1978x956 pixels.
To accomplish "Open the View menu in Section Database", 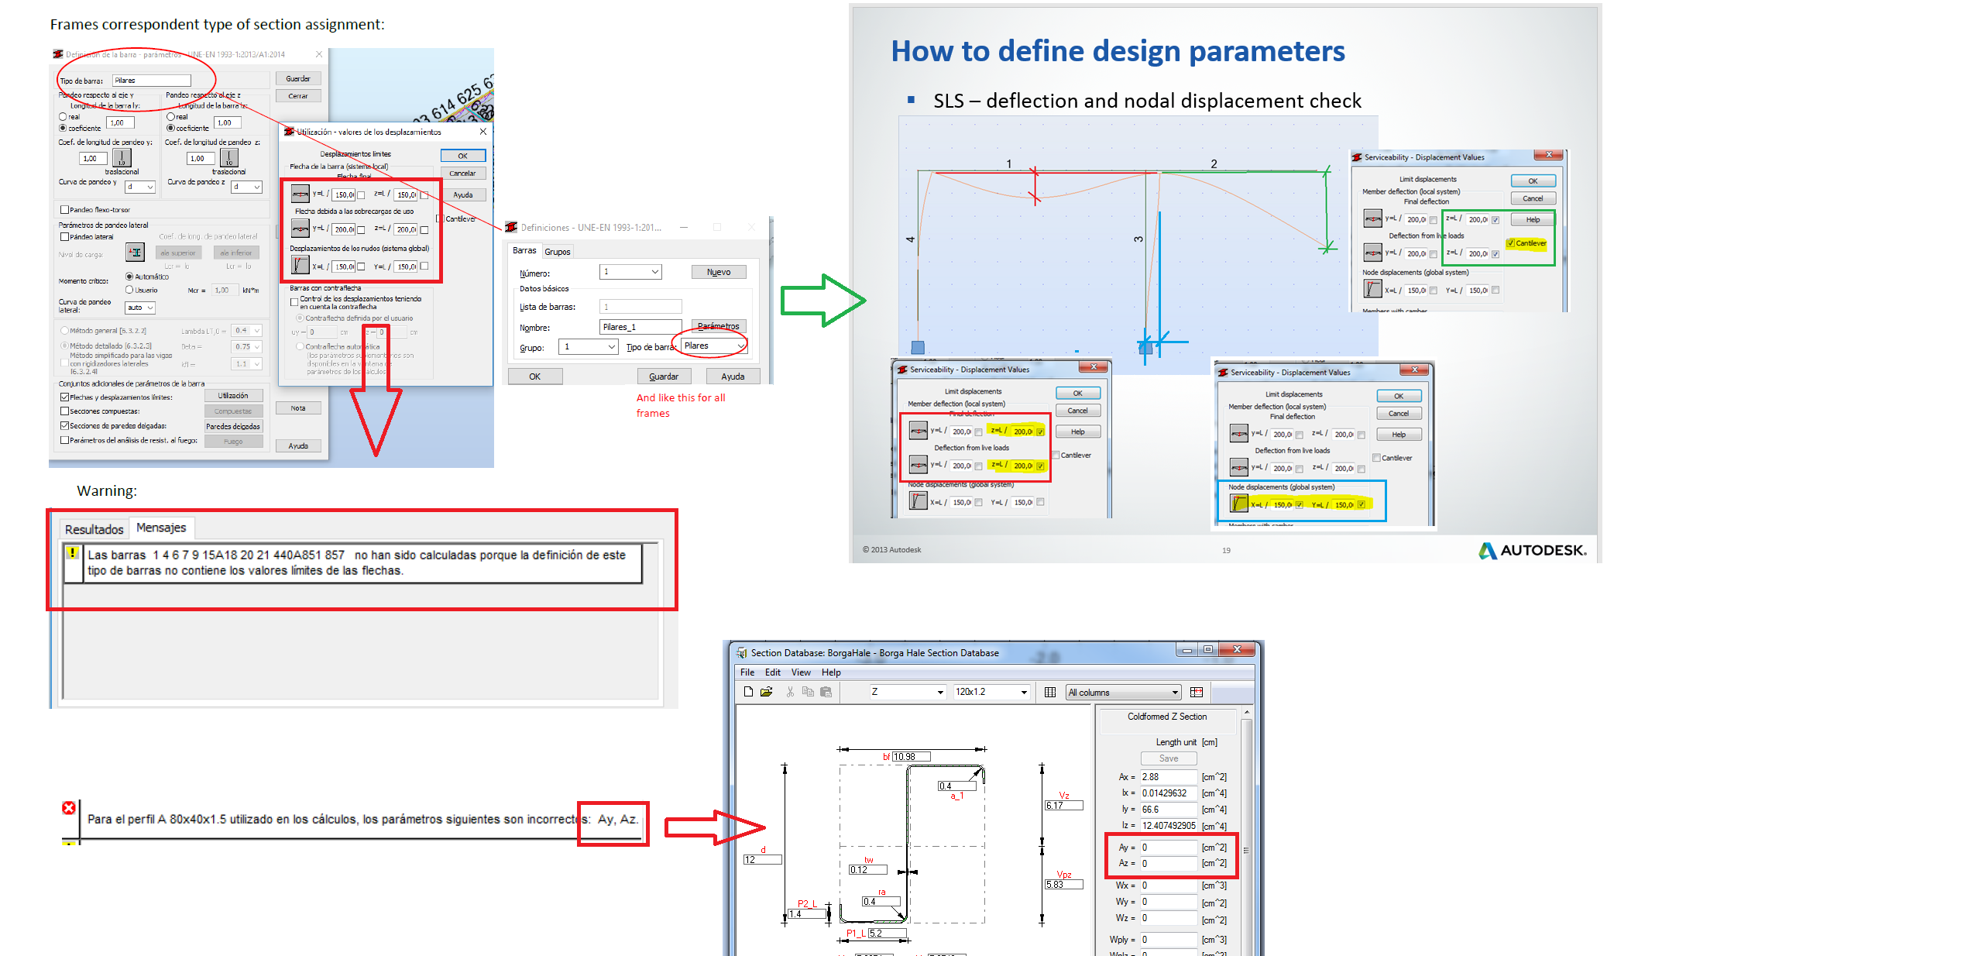I will (801, 672).
